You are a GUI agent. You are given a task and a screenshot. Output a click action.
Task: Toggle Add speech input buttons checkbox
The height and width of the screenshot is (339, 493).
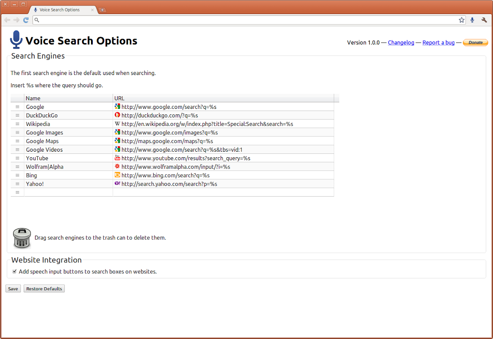click(14, 271)
